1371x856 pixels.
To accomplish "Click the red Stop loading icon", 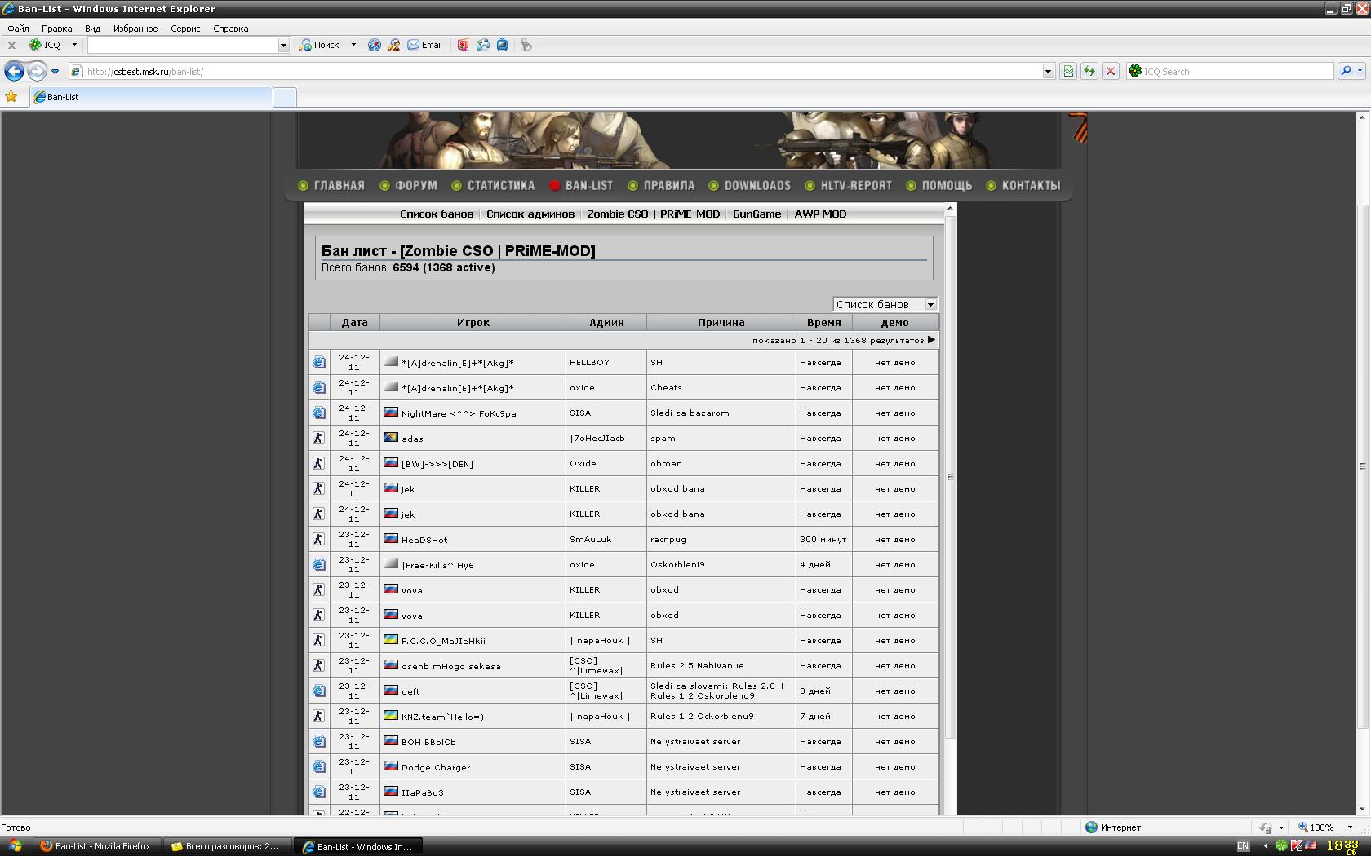I will (1110, 71).
